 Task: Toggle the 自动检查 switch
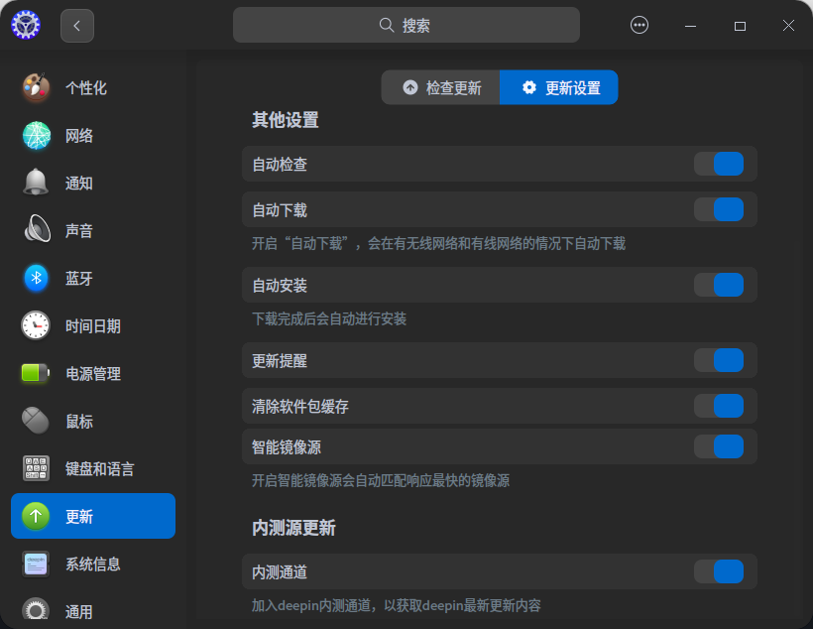pos(719,164)
